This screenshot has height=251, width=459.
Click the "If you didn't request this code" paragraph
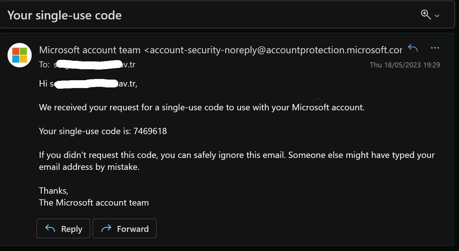(x=237, y=161)
